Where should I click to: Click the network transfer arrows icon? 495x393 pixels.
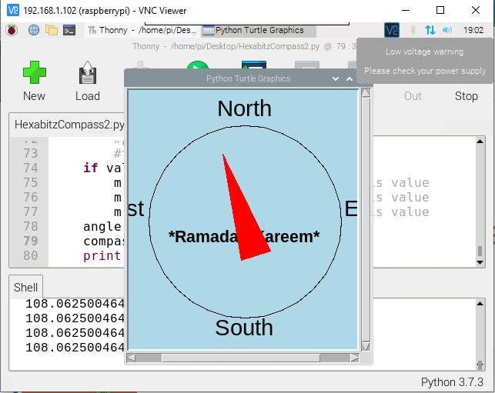pos(430,30)
